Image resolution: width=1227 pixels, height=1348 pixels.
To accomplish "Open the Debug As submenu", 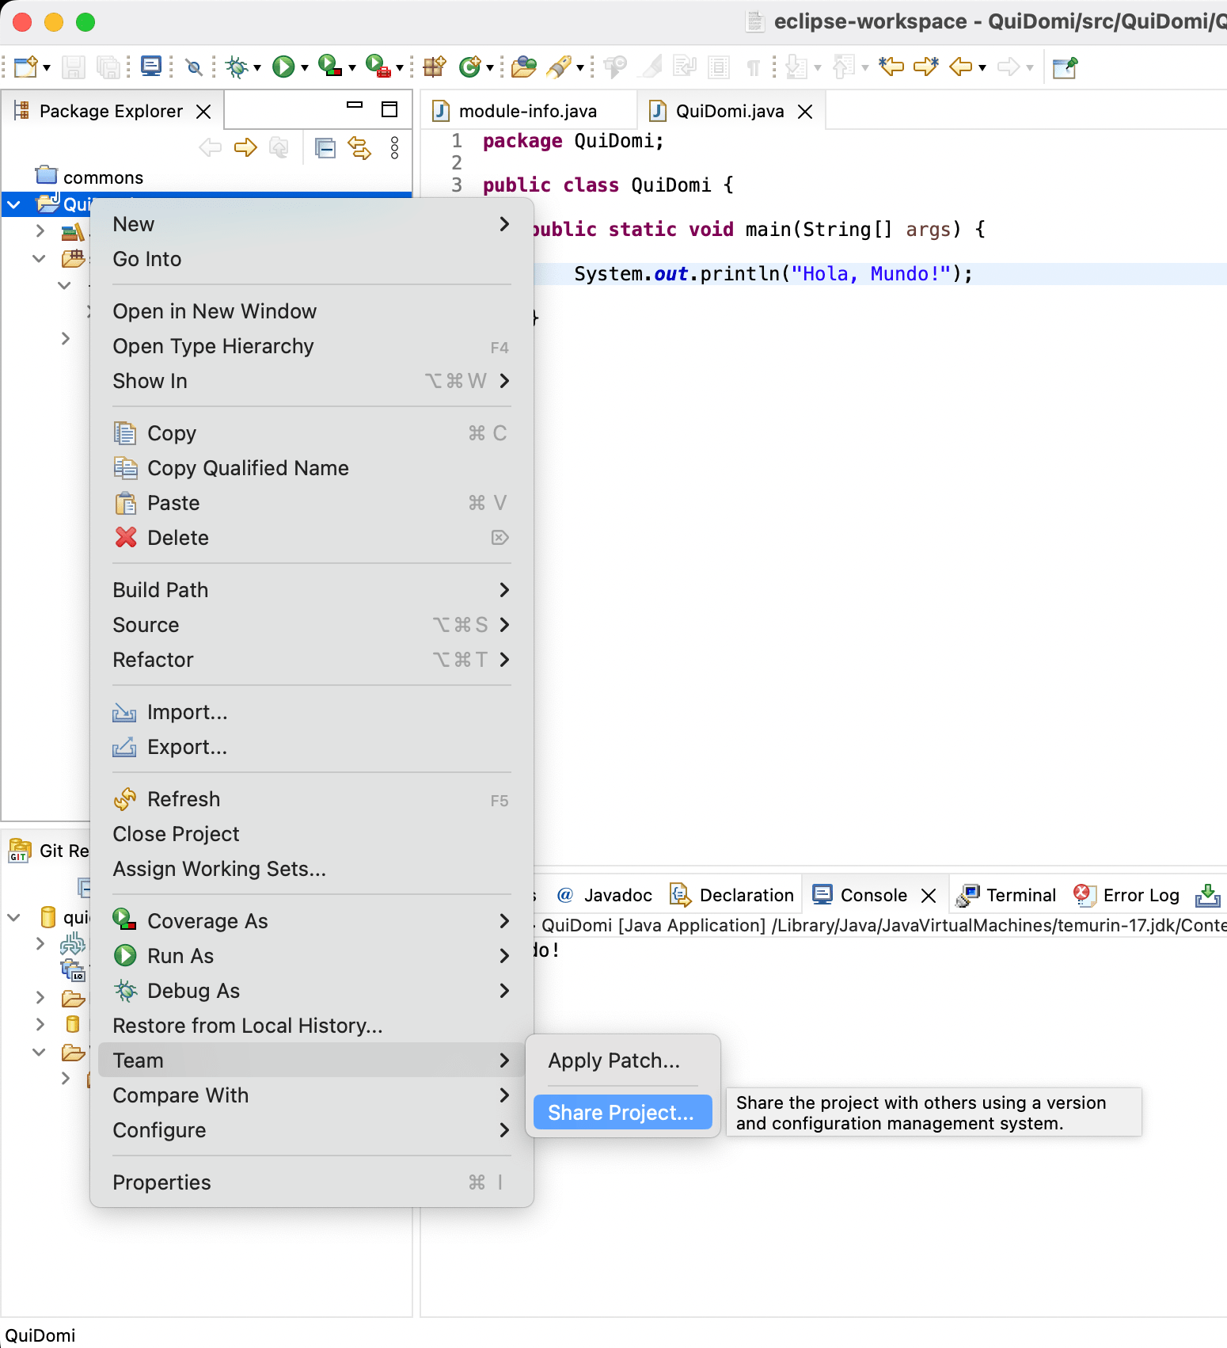I will (x=312, y=991).
